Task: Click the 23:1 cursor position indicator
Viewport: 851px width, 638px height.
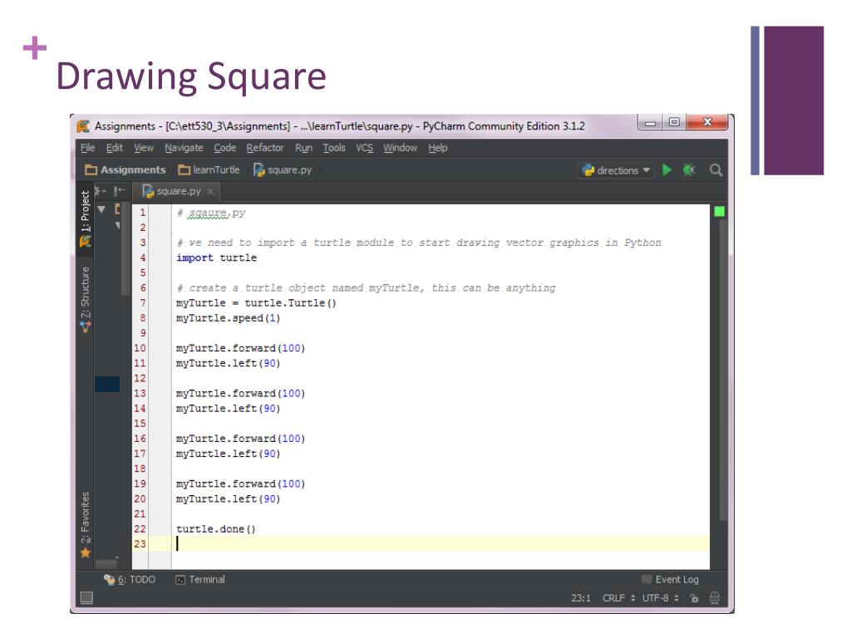Action: [x=581, y=598]
